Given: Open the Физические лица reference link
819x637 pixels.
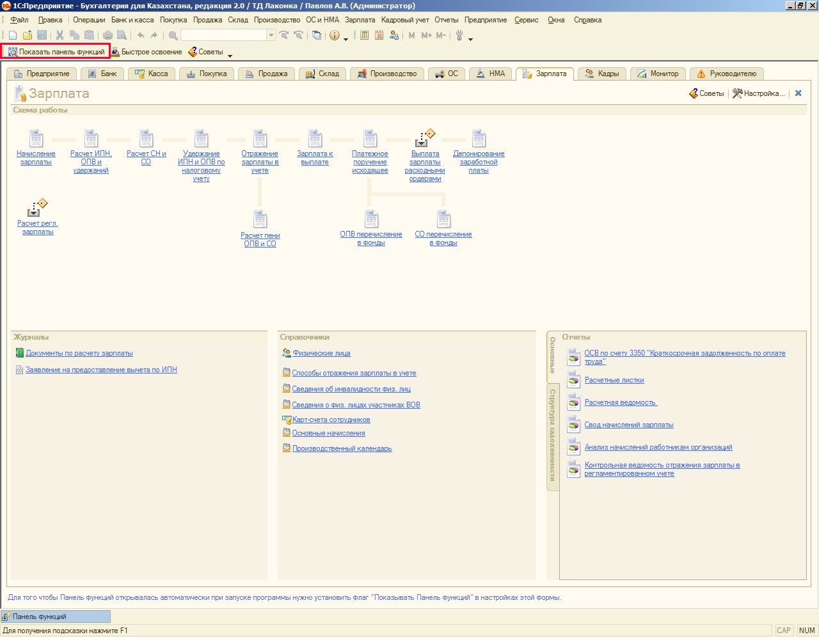Looking at the screenshot, I should click(321, 353).
